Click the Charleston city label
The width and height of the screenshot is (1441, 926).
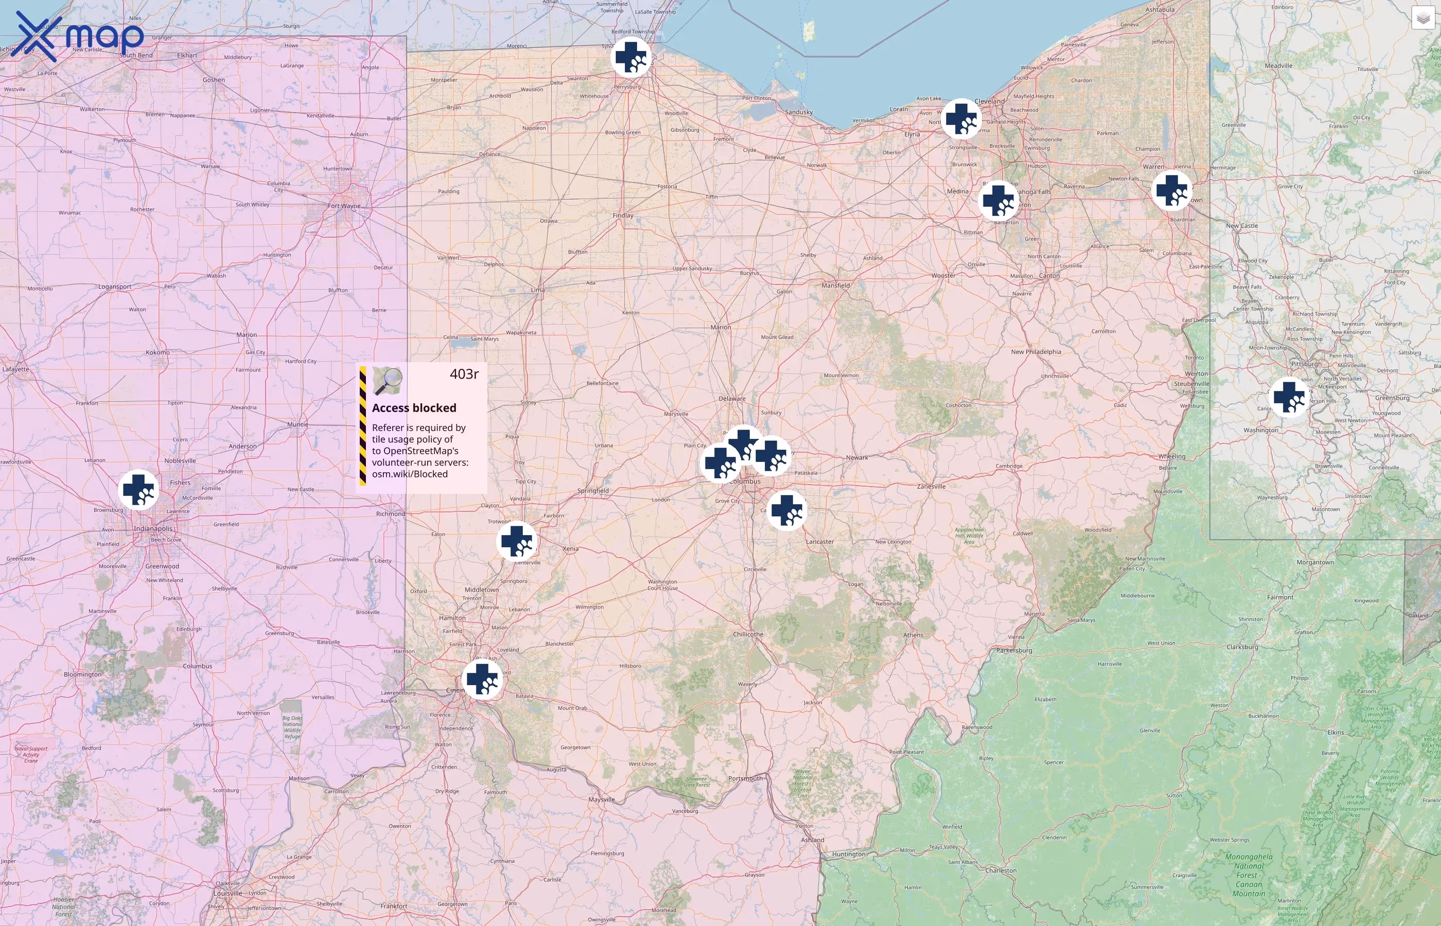point(1001,870)
